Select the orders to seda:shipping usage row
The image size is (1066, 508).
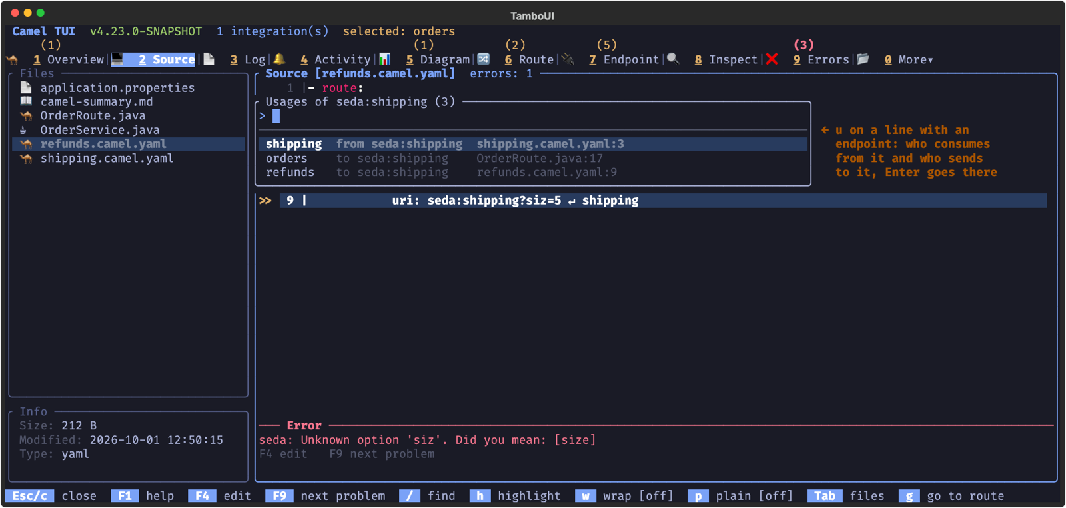[x=532, y=159]
